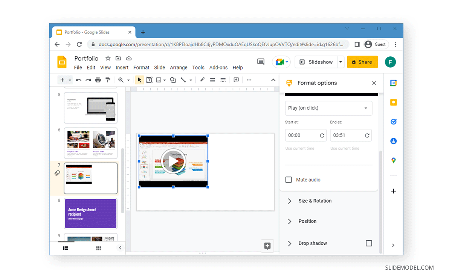Open the Slideshow options dropdown arrow
The height and width of the screenshot is (279, 452).
pos(341,62)
